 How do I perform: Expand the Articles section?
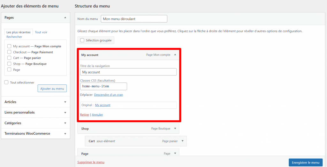(65, 102)
